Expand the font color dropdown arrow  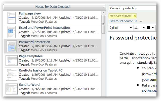pos(153,28)
